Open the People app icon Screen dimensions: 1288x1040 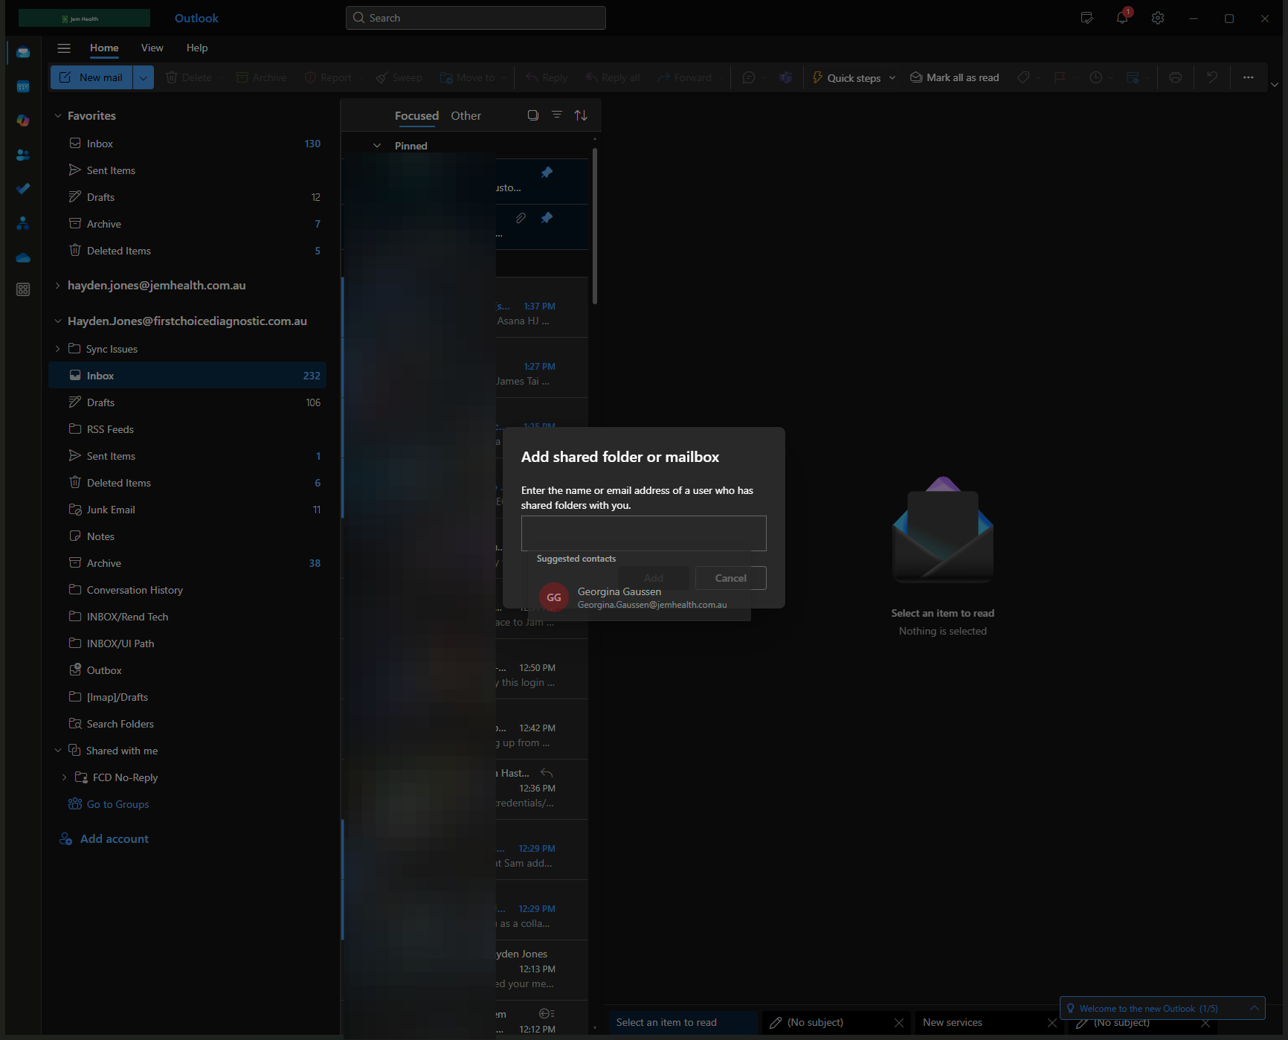23,155
